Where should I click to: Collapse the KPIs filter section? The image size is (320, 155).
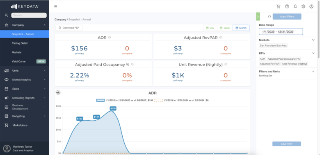[313, 53]
